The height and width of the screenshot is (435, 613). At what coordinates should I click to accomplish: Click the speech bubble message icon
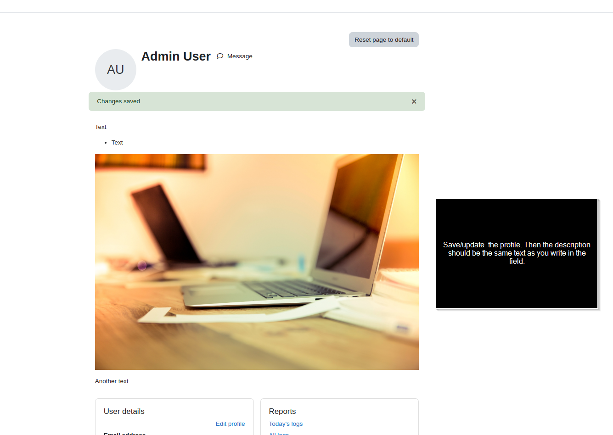click(x=220, y=56)
